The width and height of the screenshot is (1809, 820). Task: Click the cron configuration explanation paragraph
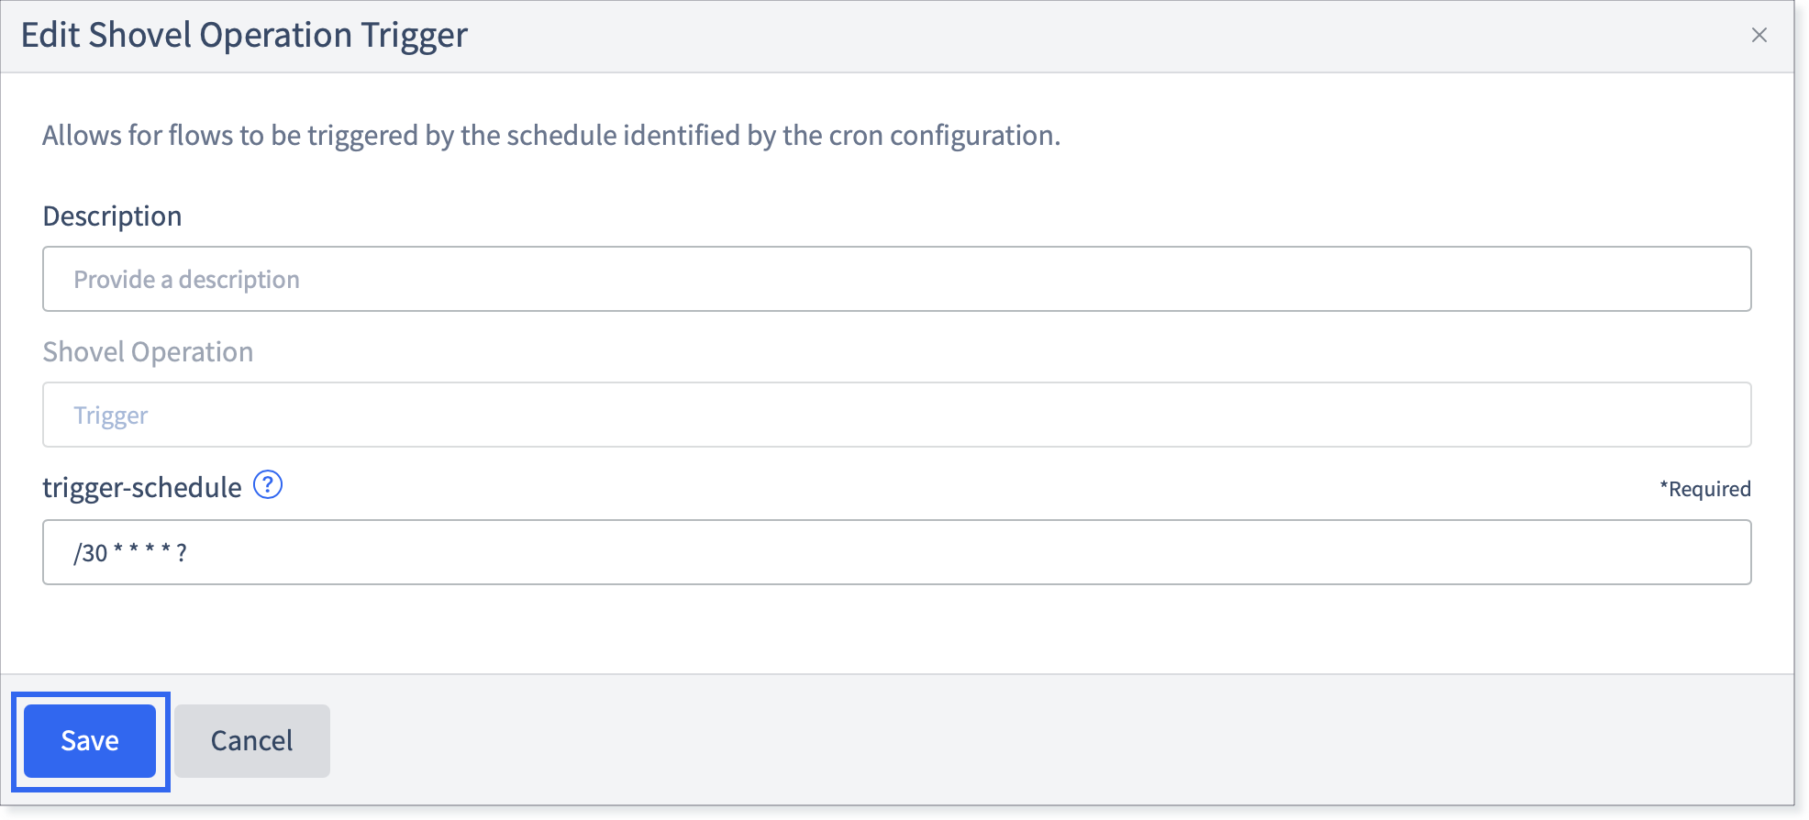coord(551,135)
